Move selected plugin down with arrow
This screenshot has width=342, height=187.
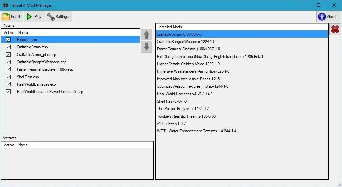147,46
